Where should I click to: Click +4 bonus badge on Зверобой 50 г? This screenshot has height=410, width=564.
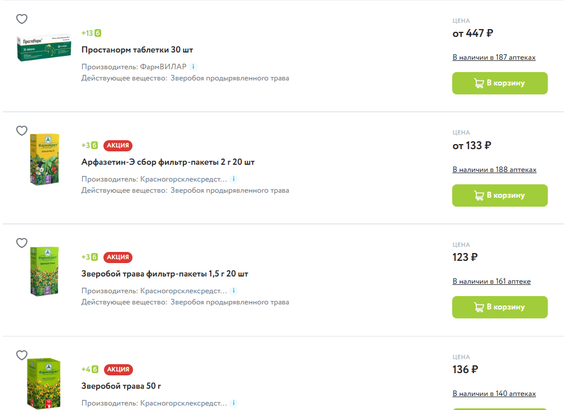[89, 369]
